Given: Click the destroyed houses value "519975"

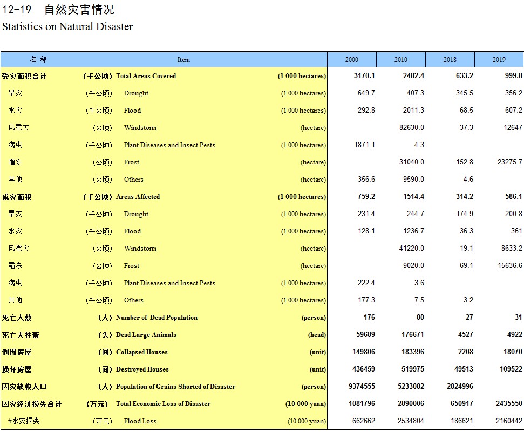Looking at the screenshot, I should tap(413, 369).
